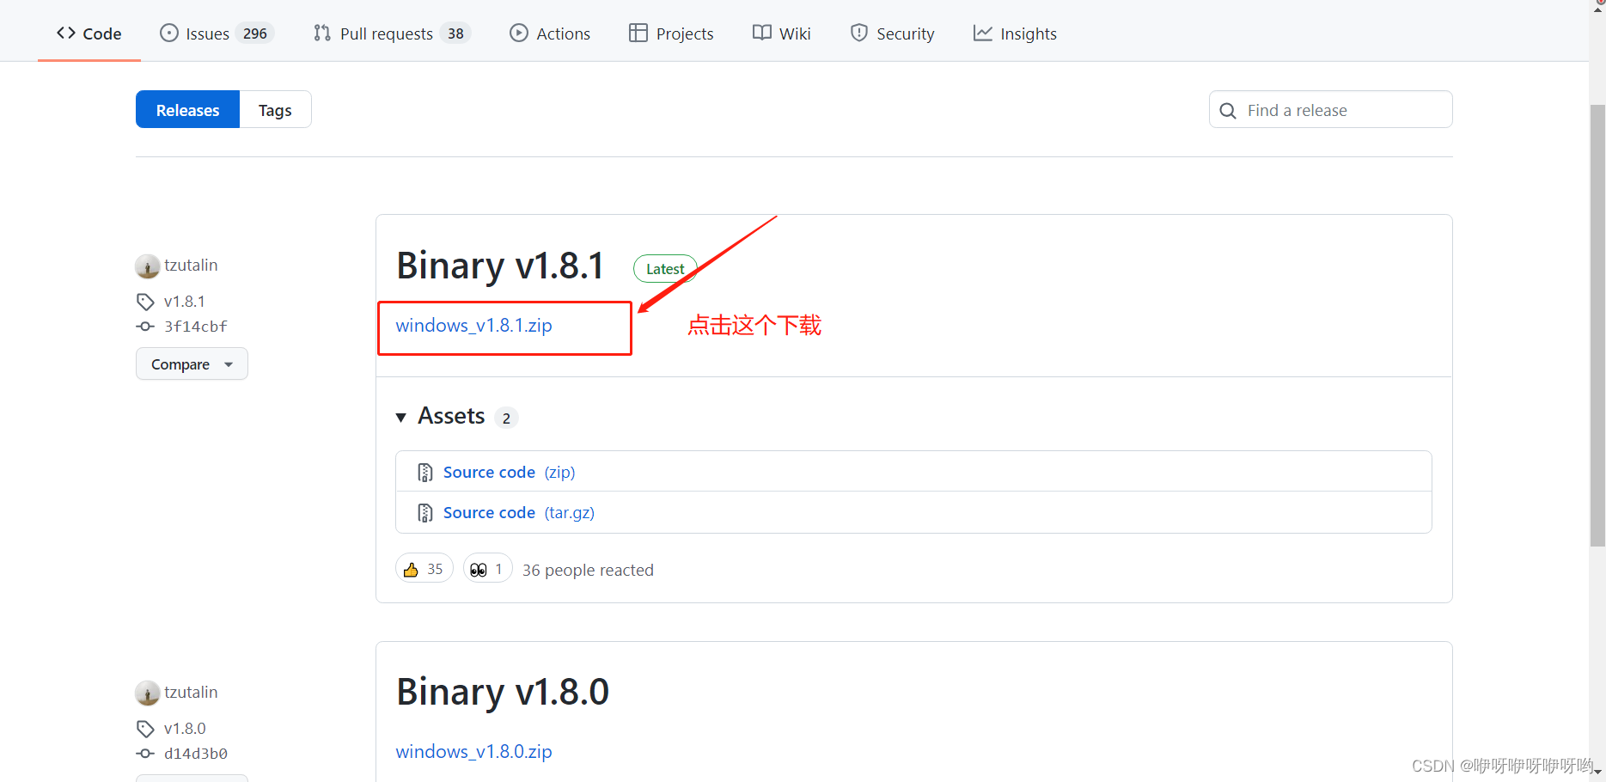This screenshot has width=1606, height=782.
Task: Download Source code (zip)
Action: point(509,473)
